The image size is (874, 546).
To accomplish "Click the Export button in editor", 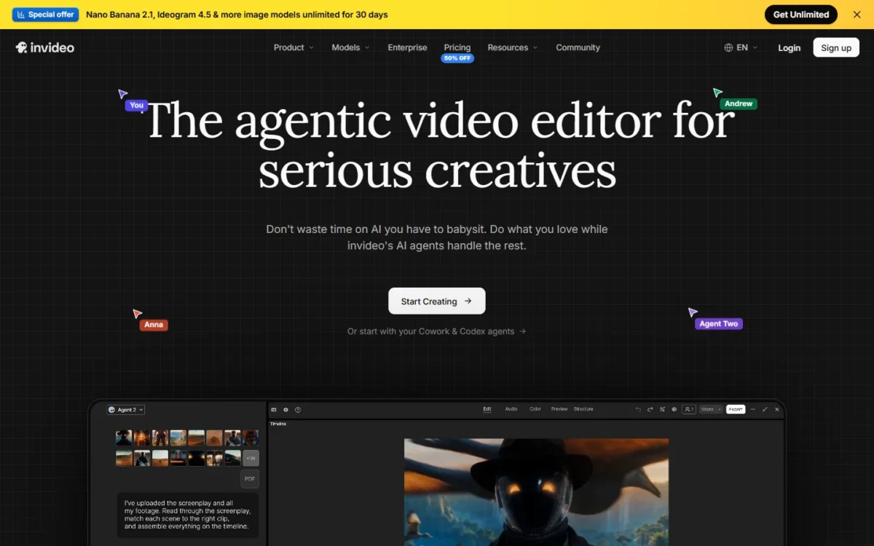I will point(736,410).
